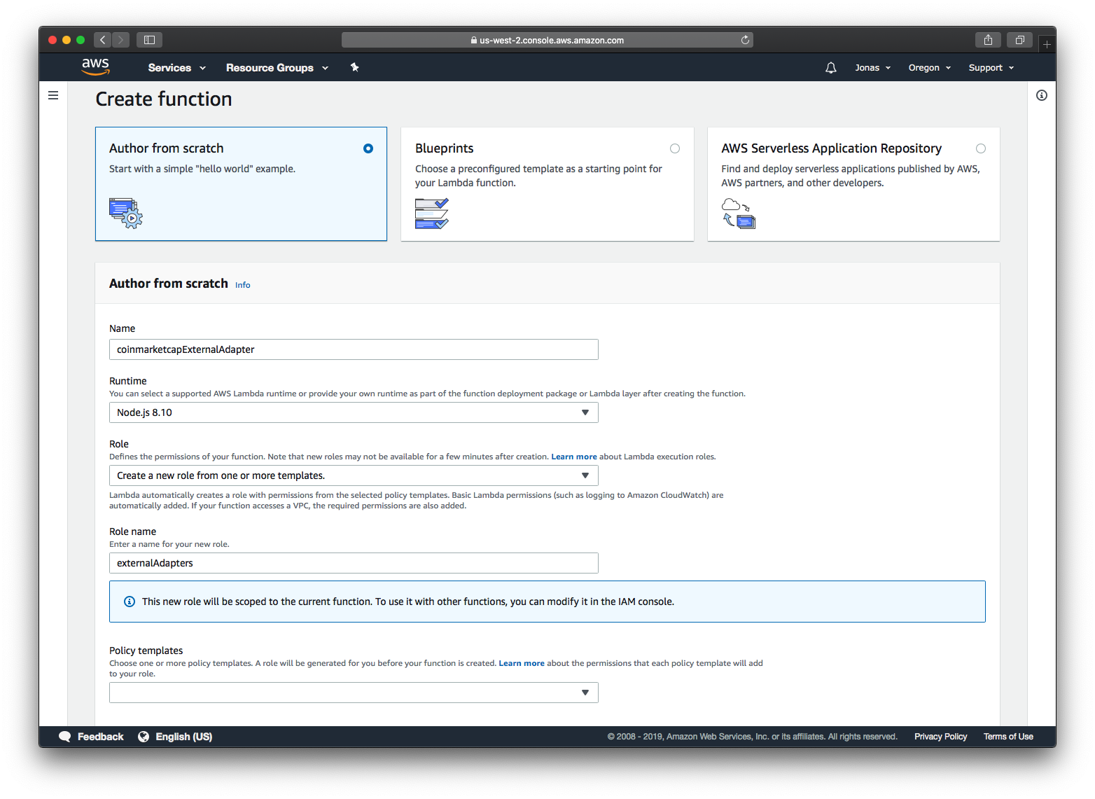Open the Runtime Node.js 8.10 dropdown
The image size is (1095, 799).
[354, 412]
